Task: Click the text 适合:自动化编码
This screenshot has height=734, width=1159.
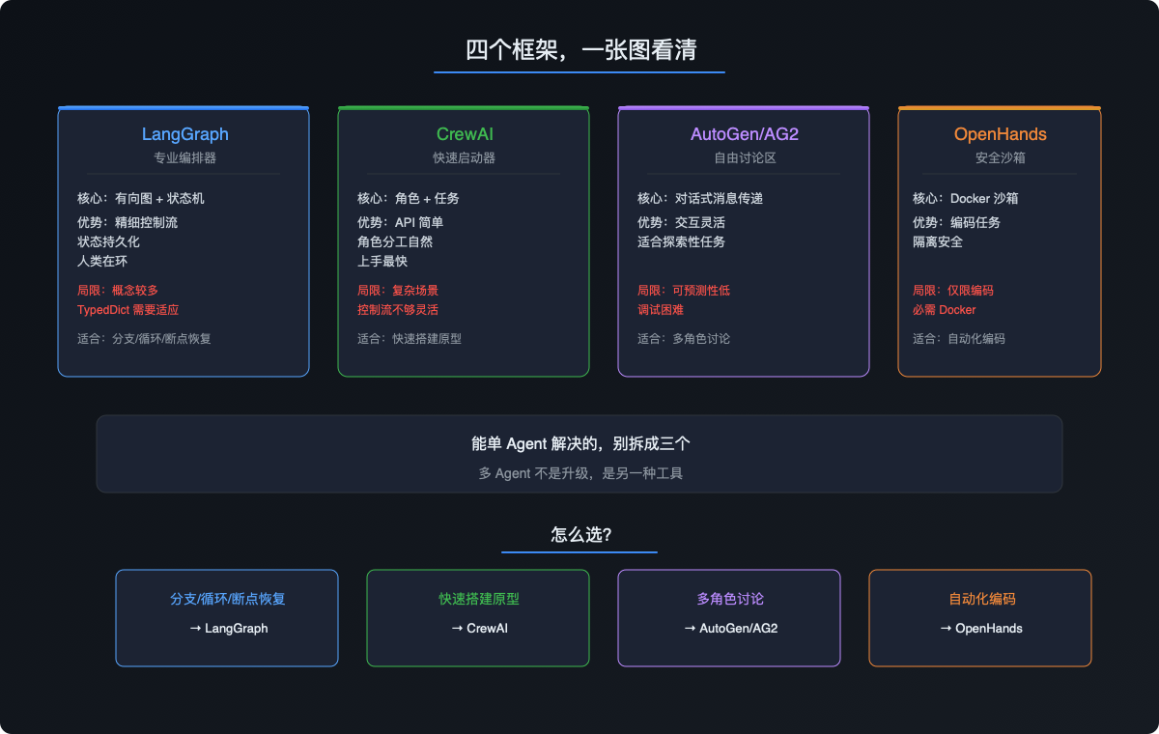Action: click(959, 339)
